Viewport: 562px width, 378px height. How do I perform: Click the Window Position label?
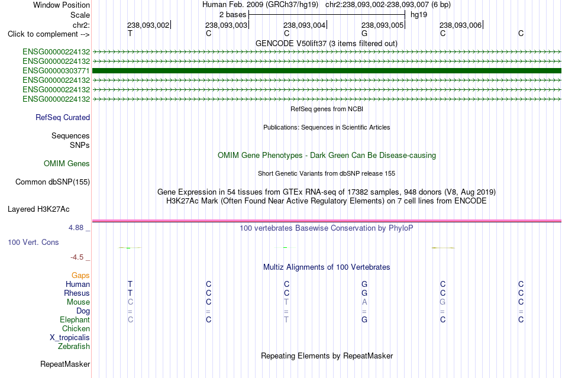click(x=62, y=5)
